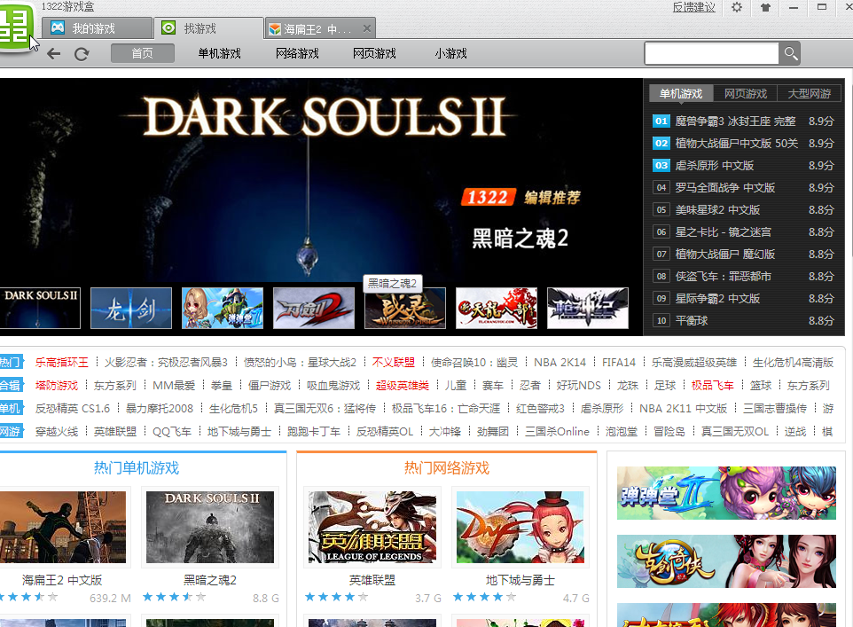Click the 黑暗之魂2 game cover
Screen dimensions: 853x627
click(210, 527)
